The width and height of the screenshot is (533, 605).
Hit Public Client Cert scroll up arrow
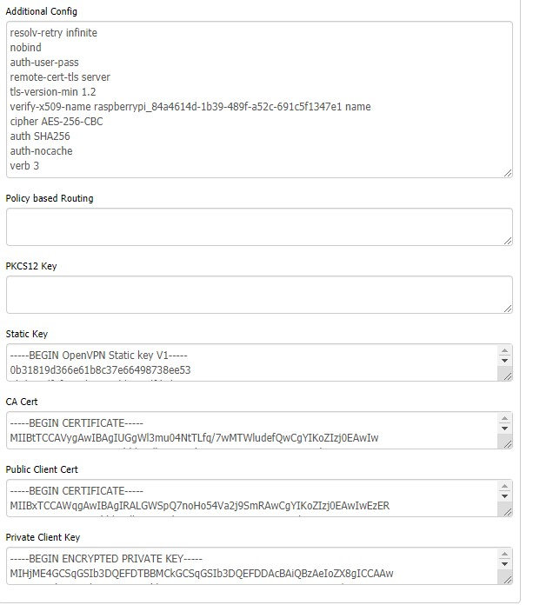[x=505, y=487]
